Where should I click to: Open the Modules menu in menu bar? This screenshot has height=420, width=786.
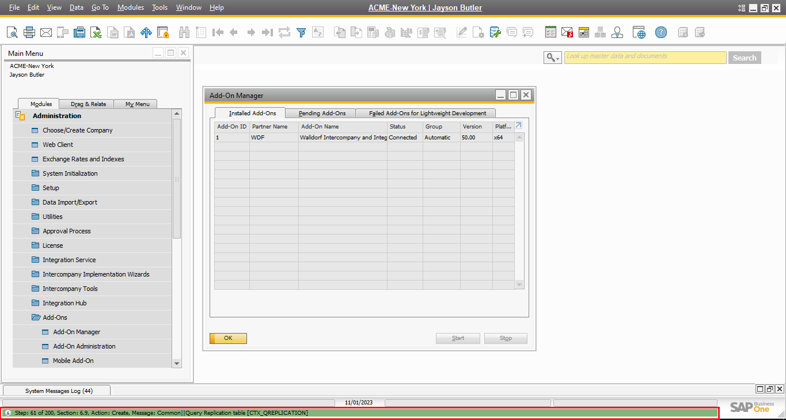pos(130,7)
